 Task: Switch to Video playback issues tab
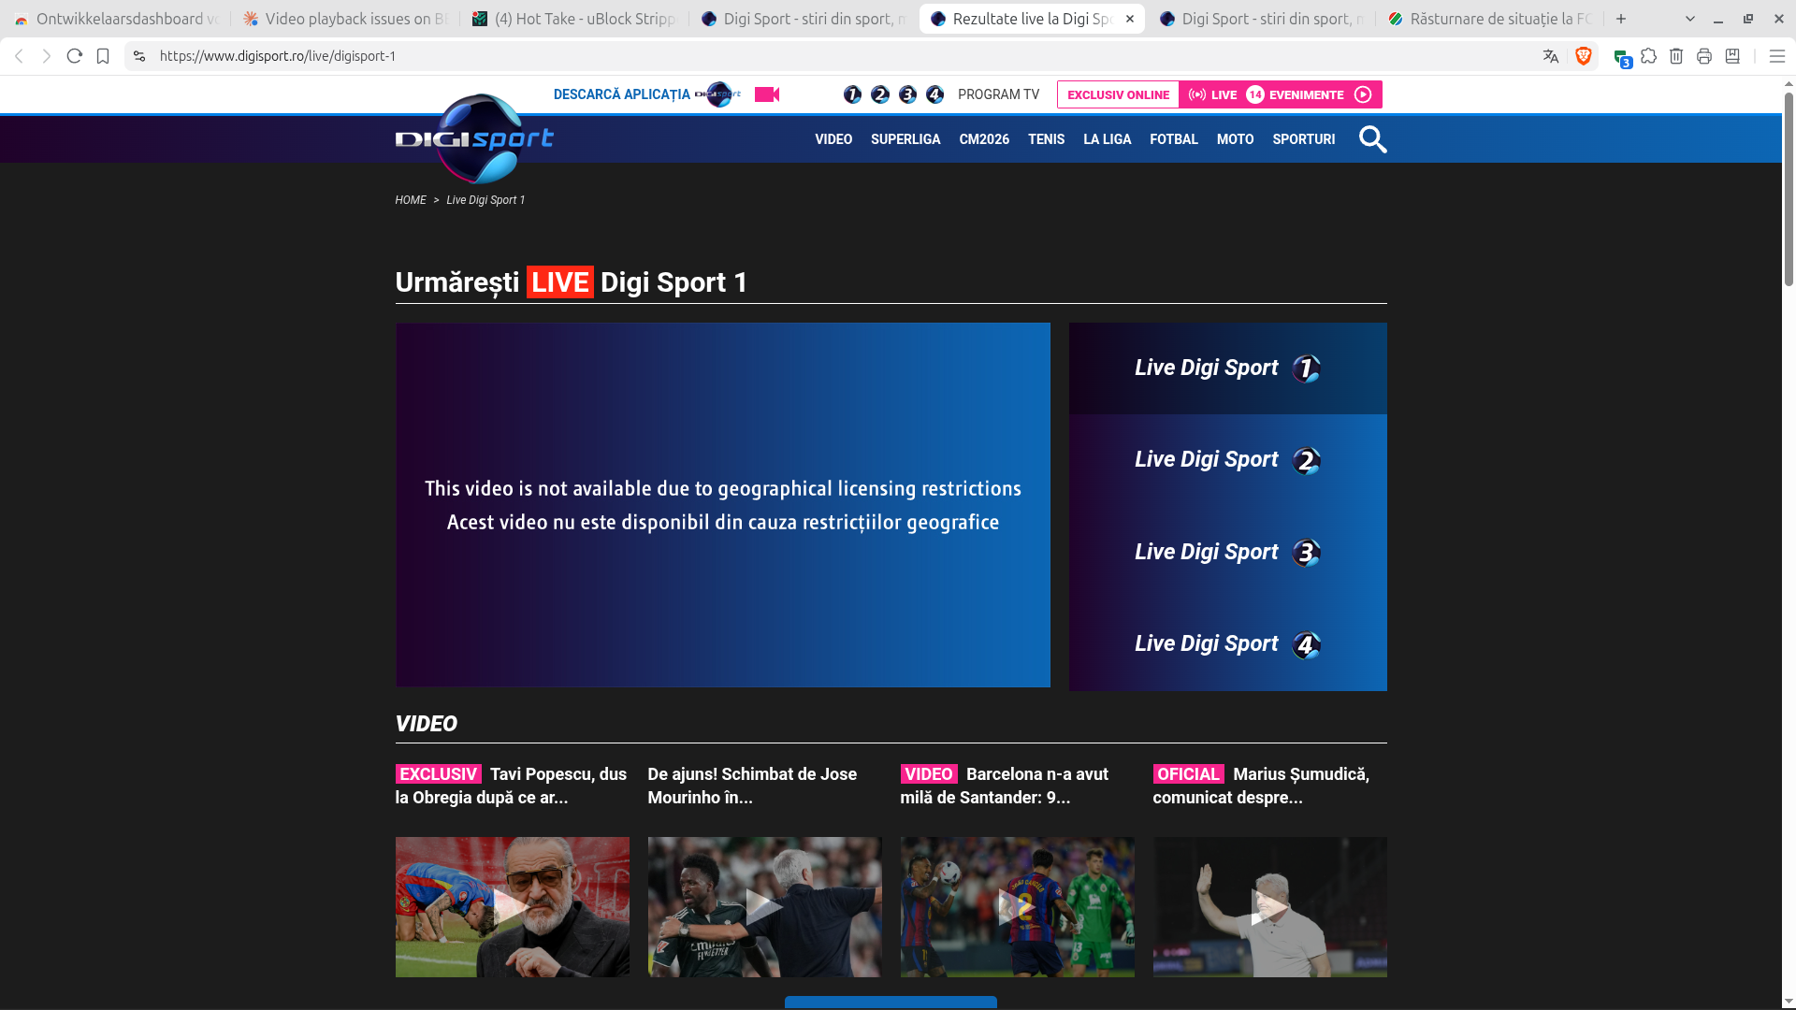345,19
